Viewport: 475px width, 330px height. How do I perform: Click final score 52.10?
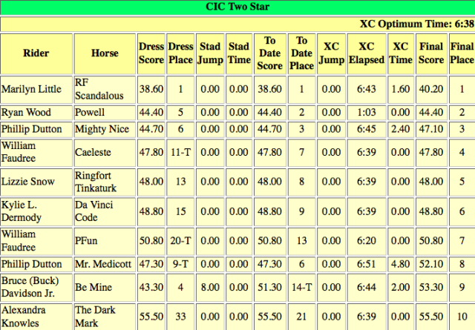pyautogui.click(x=431, y=264)
